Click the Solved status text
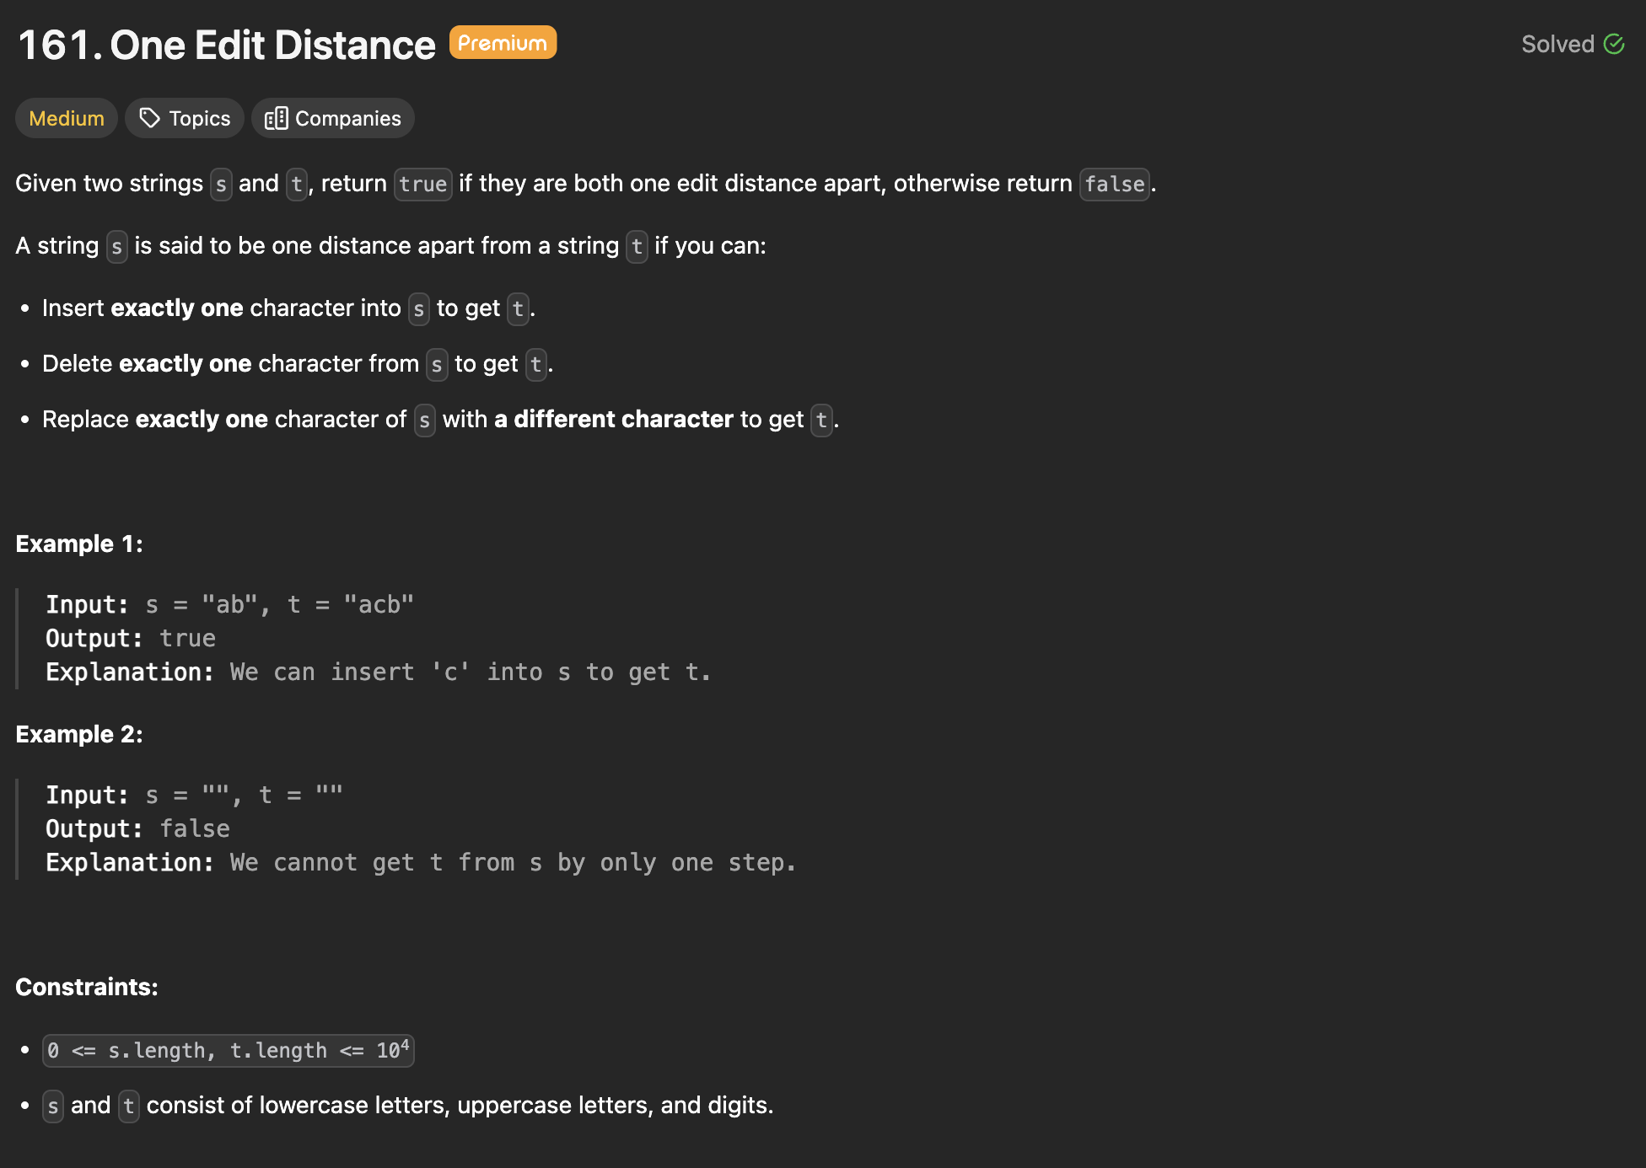 pyautogui.click(x=1557, y=44)
